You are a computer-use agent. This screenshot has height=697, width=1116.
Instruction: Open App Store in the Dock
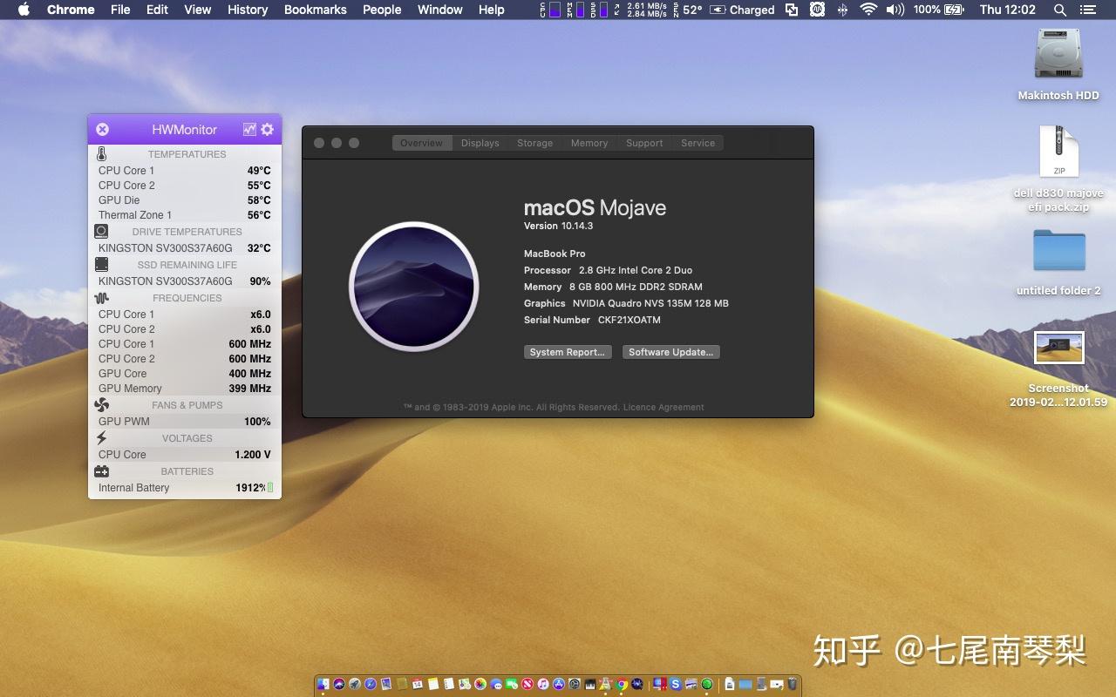pos(559,684)
